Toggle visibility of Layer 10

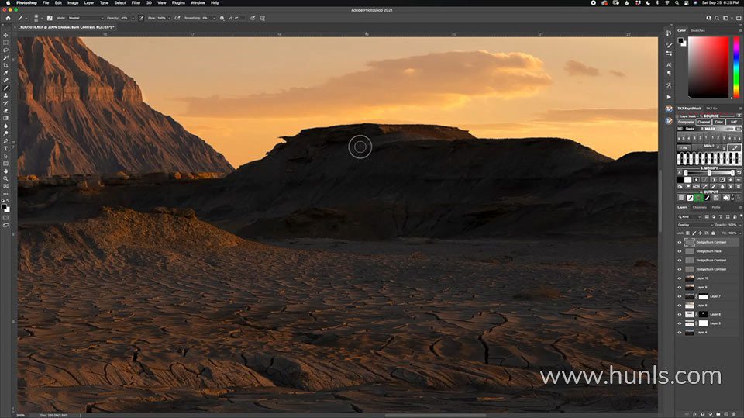(x=680, y=278)
